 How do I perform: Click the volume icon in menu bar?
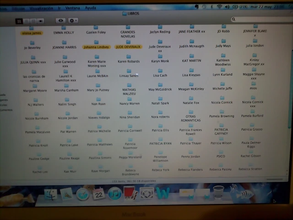pos(227,7)
